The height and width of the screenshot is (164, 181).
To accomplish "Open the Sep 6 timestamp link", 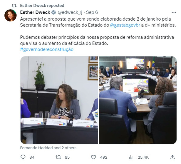I will (92, 12).
